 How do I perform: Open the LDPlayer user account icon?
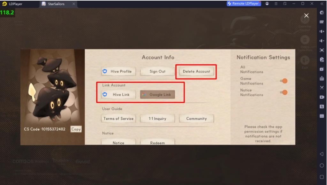(x=267, y=4)
